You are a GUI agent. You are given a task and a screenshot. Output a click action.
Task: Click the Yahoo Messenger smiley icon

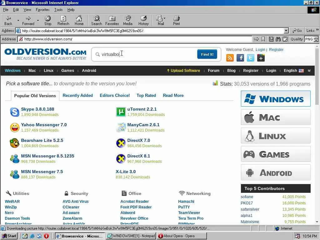(x=15, y=127)
